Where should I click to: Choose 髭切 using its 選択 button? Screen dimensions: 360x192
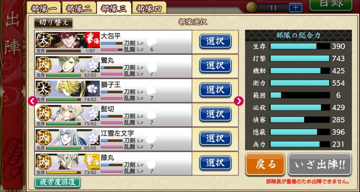(215, 114)
